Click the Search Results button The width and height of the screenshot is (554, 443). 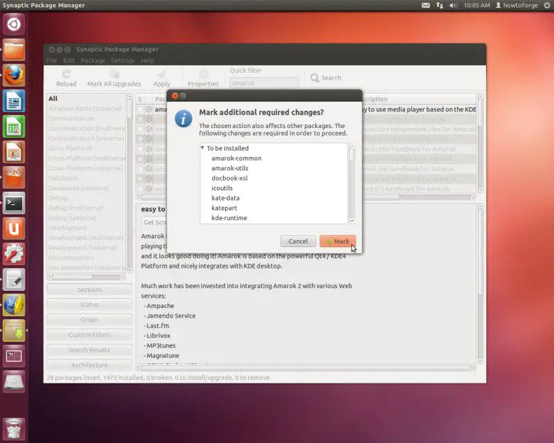tap(89, 350)
